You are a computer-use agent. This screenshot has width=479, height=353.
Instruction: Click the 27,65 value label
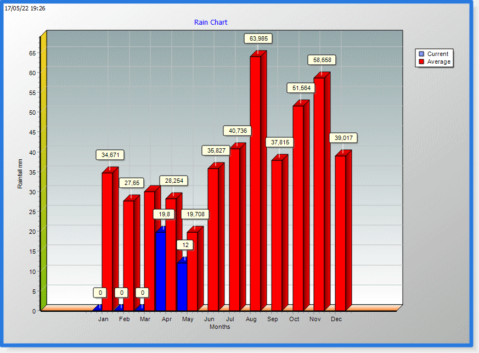[132, 183]
